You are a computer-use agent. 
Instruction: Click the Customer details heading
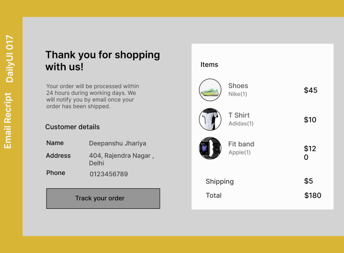click(x=72, y=127)
